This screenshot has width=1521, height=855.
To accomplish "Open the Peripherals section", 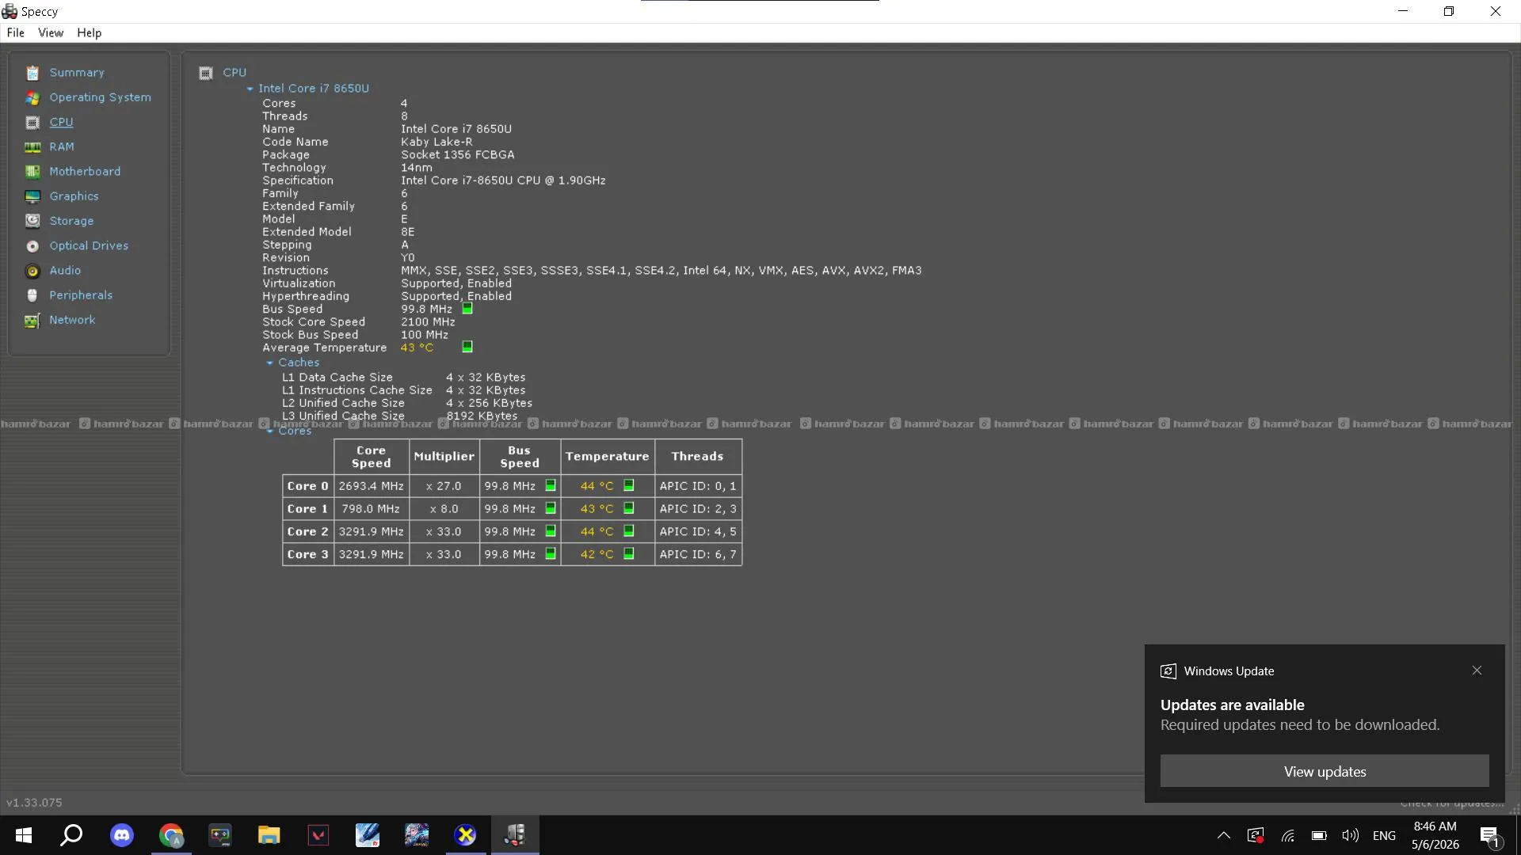I will [81, 295].
